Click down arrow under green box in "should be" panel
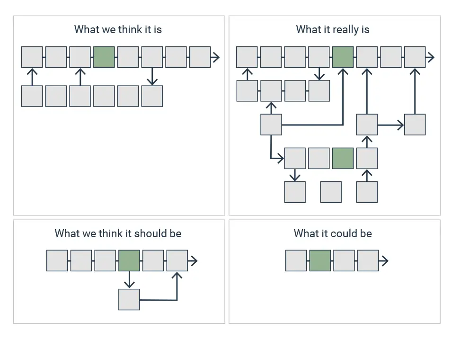The image size is (452, 339). click(x=129, y=282)
